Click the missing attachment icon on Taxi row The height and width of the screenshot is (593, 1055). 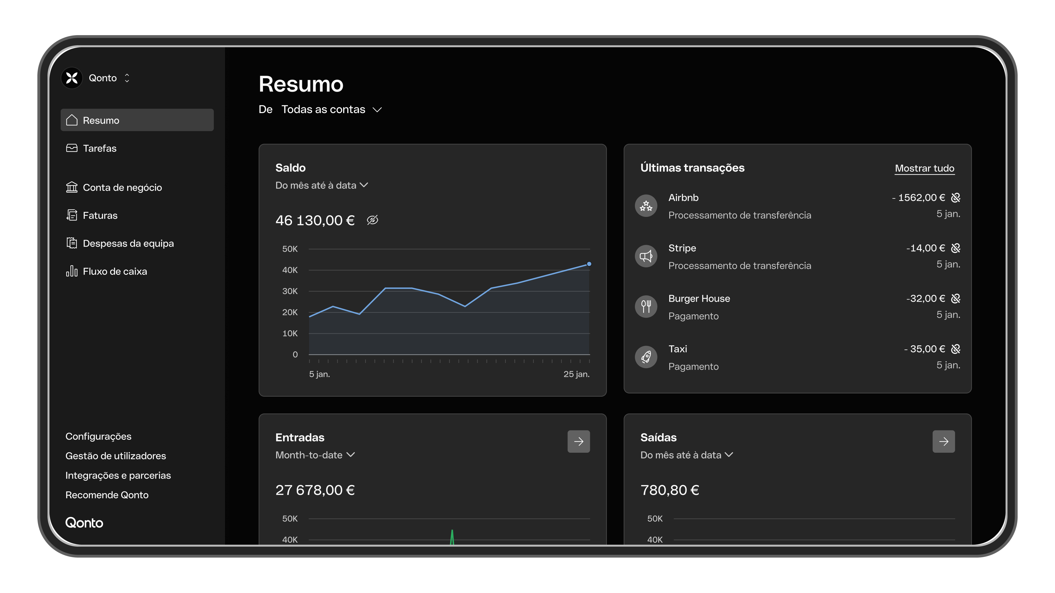tap(956, 349)
